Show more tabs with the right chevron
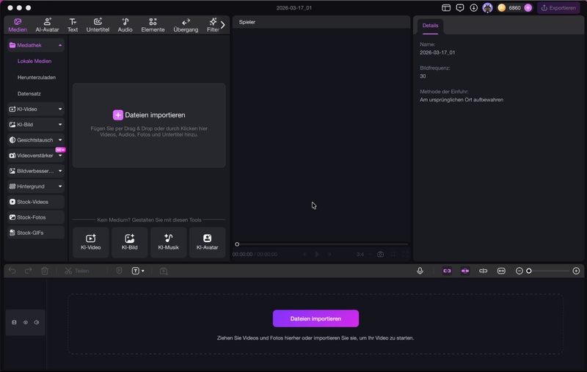587x372 pixels. pos(223,25)
